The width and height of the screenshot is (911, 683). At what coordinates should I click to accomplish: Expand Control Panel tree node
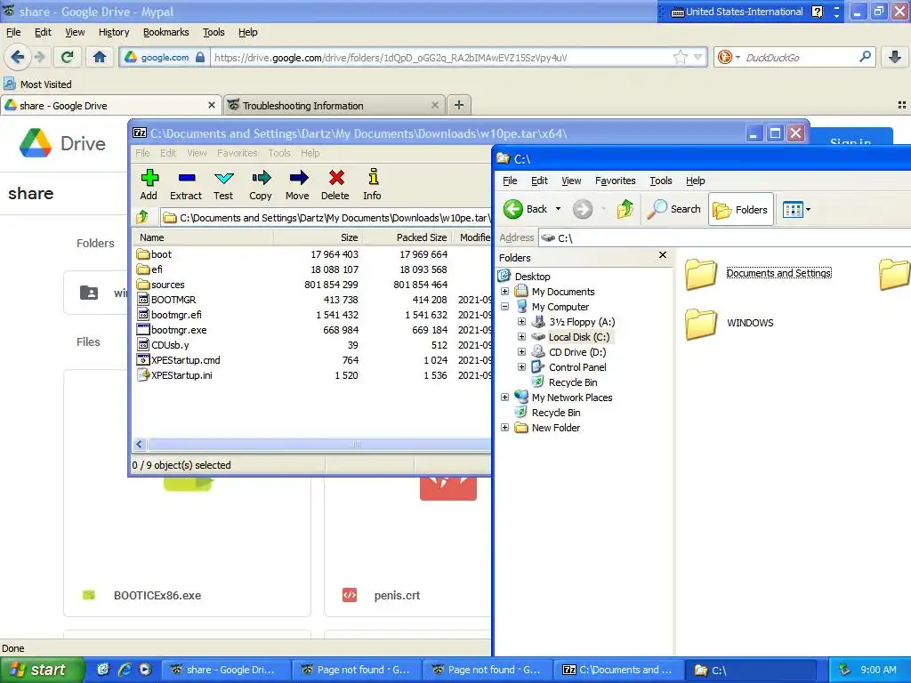[x=521, y=367]
